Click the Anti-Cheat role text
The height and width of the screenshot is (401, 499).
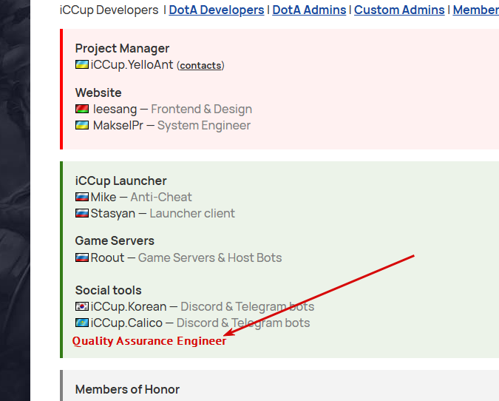161,197
